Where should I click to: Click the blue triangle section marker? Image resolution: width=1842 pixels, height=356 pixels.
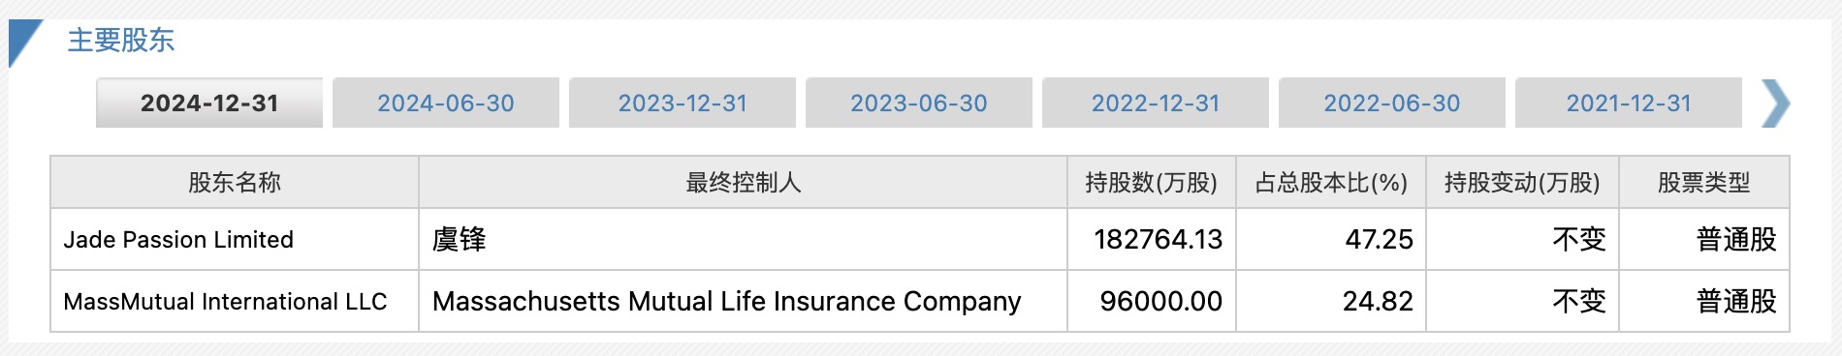click(23, 43)
